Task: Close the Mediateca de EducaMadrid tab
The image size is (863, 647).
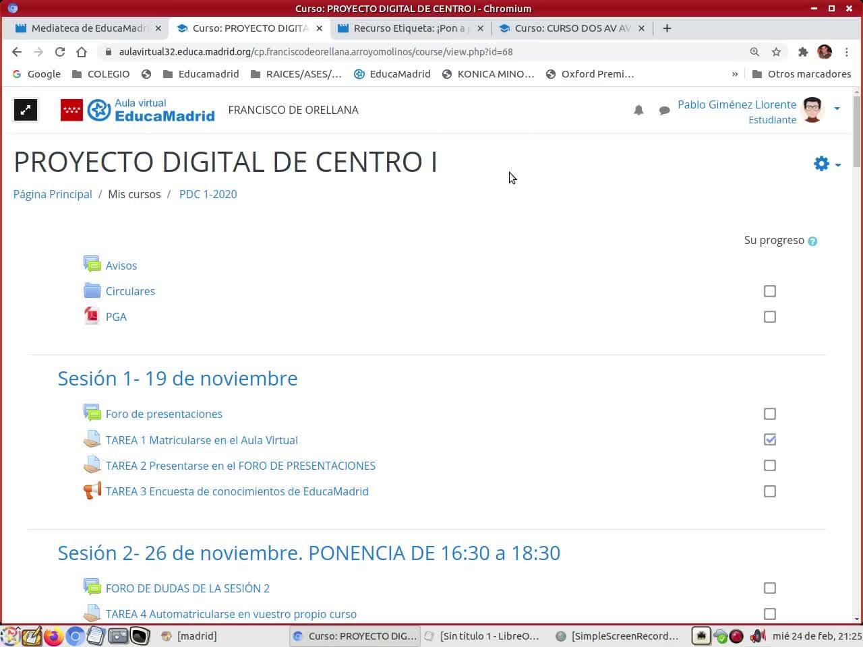Action: 158,28
